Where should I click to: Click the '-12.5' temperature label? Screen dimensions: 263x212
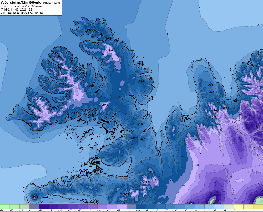coord(146,182)
